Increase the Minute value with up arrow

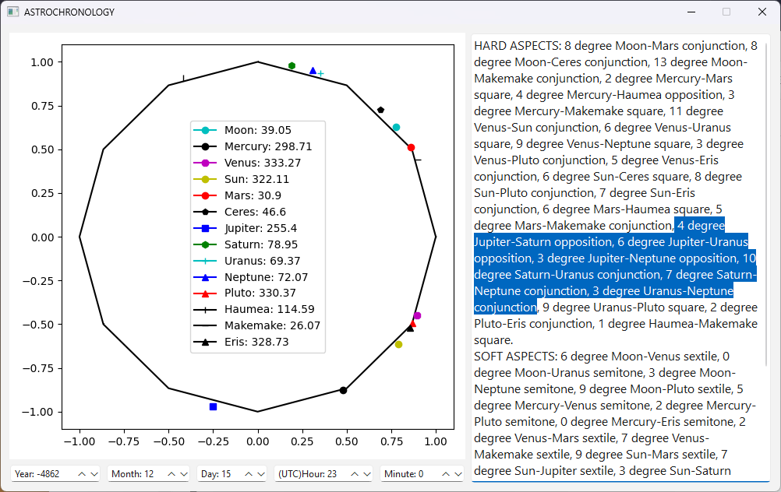click(x=447, y=474)
